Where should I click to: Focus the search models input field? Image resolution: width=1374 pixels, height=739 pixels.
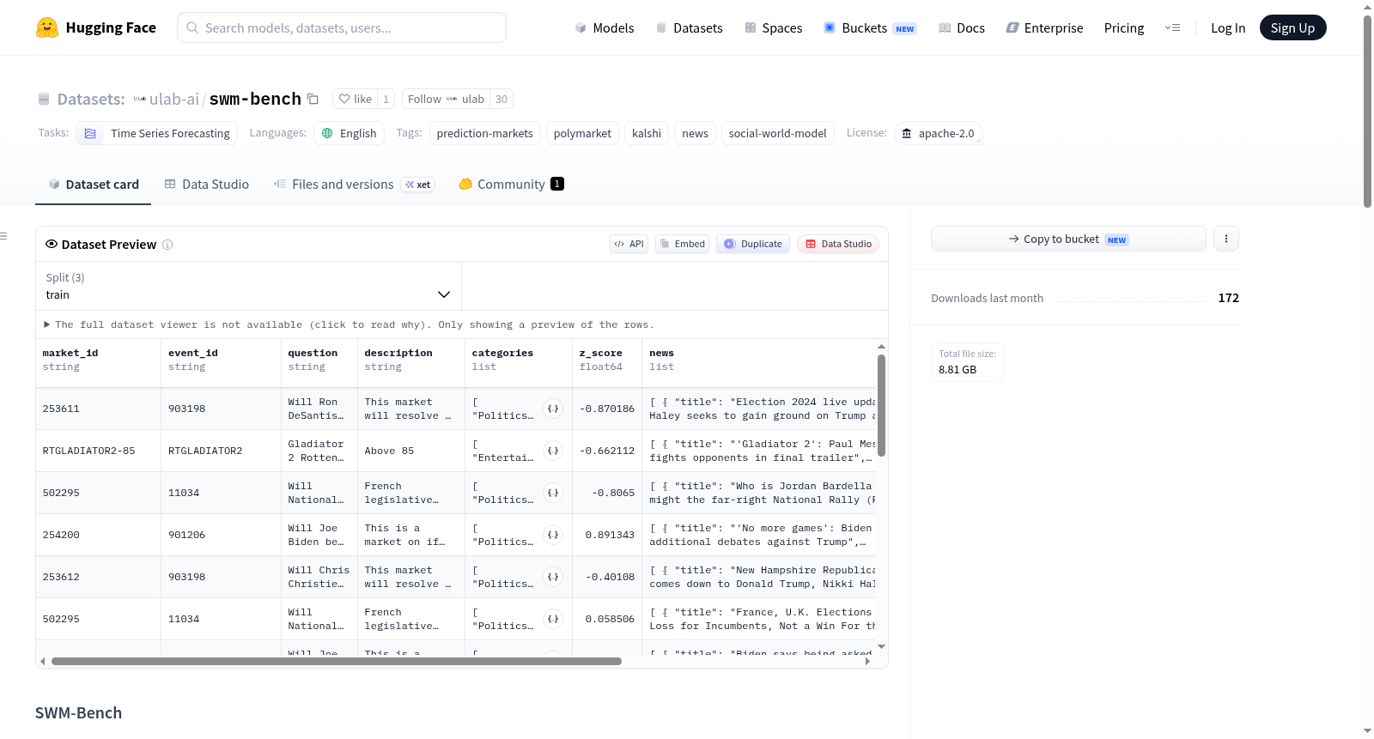pyautogui.click(x=342, y=27)
